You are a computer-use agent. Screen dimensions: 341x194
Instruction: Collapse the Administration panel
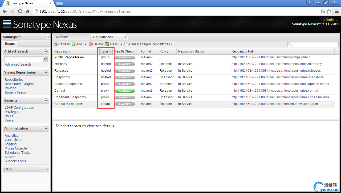pos(46,128)
